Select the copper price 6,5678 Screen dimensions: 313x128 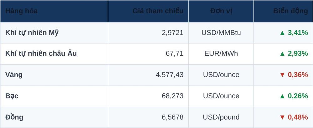(173, 117)
